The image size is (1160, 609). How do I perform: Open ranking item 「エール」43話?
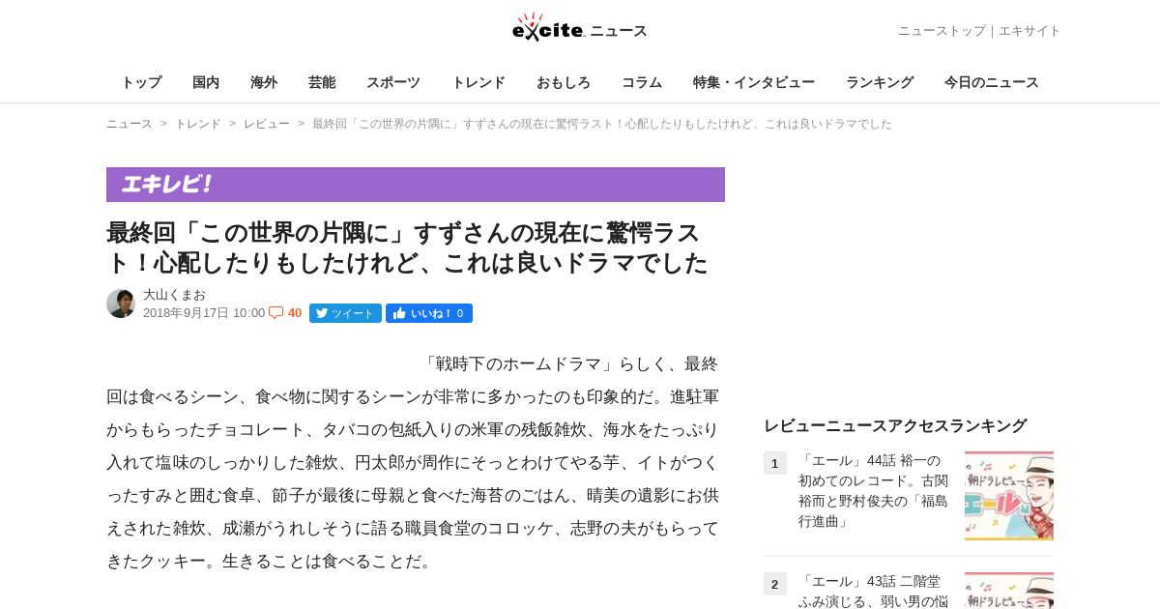coord(874,591)
